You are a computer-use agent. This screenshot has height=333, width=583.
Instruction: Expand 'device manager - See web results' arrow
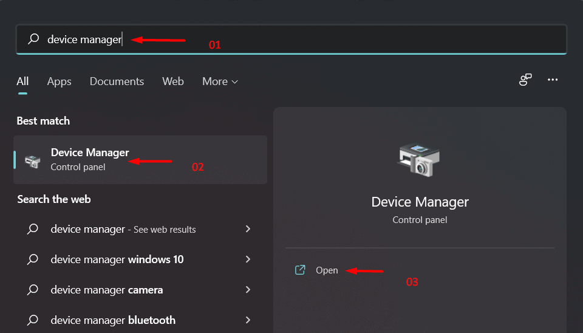(248, 229)
